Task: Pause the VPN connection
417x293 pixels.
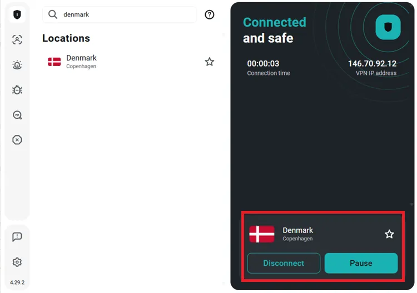Action: pos(361,263)
